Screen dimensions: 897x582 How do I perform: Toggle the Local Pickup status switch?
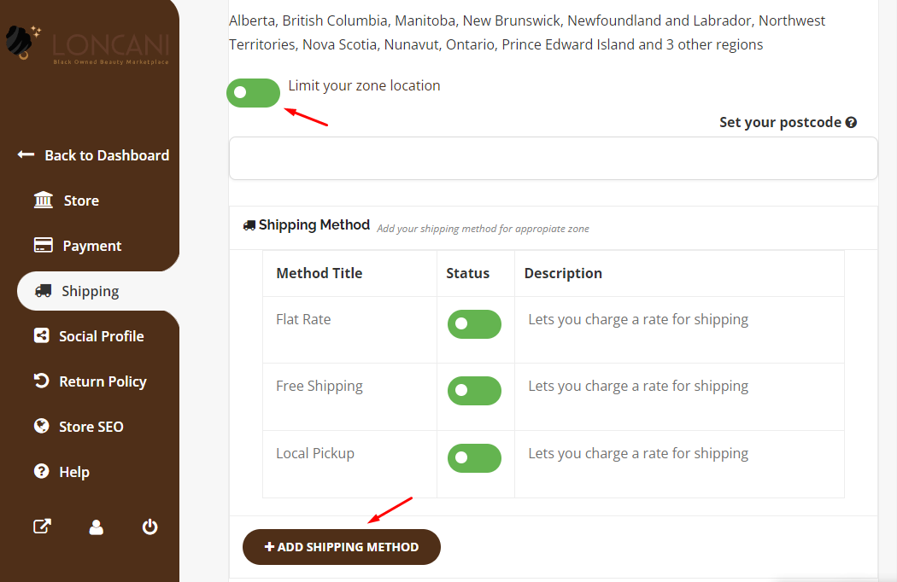click(x=474, y=458)
